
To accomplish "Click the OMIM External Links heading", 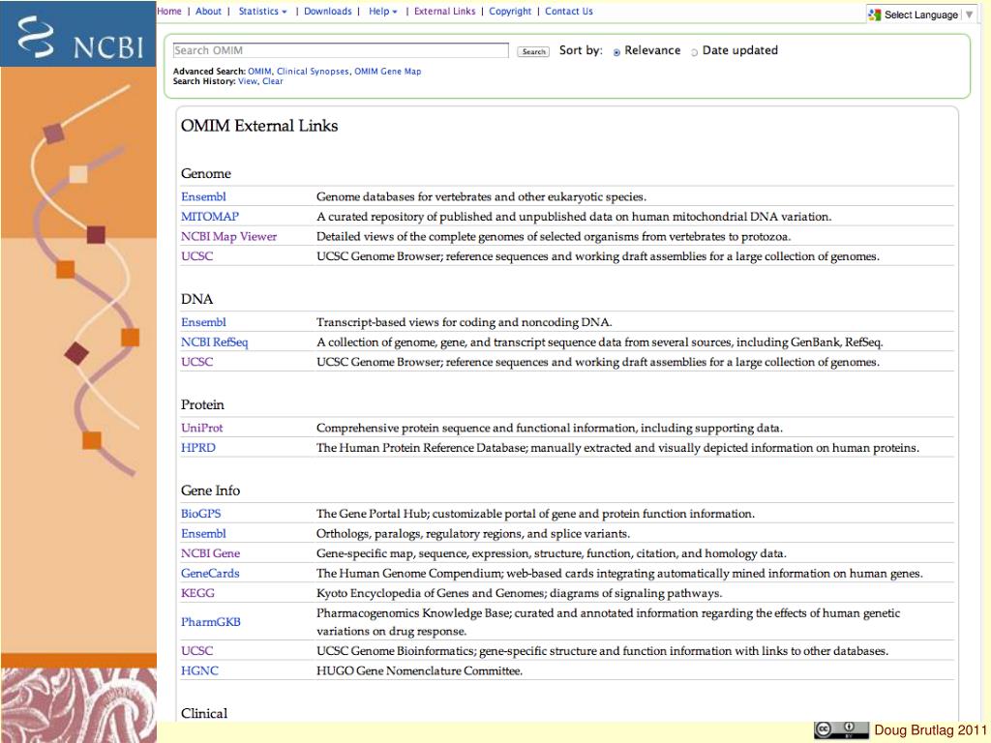I will pos(259,126).
